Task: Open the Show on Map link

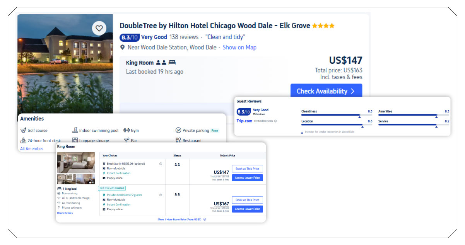Action: coord(239,47)
